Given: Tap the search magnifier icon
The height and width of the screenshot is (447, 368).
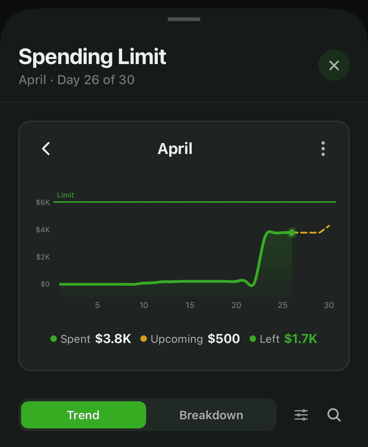Looking at the screenshot, I should [334, 415].
